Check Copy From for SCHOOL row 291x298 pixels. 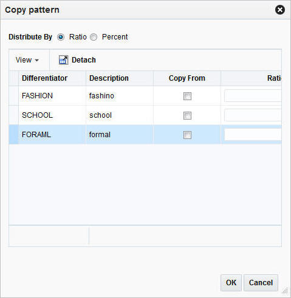[x=187, y=115]
